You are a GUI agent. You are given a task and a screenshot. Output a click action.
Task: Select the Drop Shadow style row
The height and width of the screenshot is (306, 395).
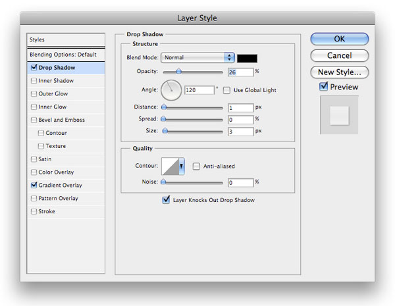tap(66, 68)
